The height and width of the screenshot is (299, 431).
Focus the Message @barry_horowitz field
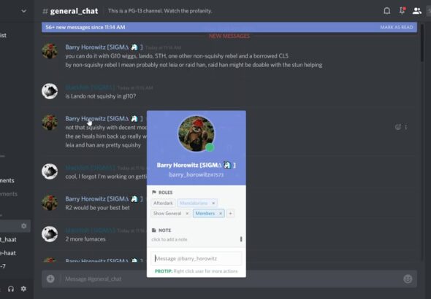point(197,258)
